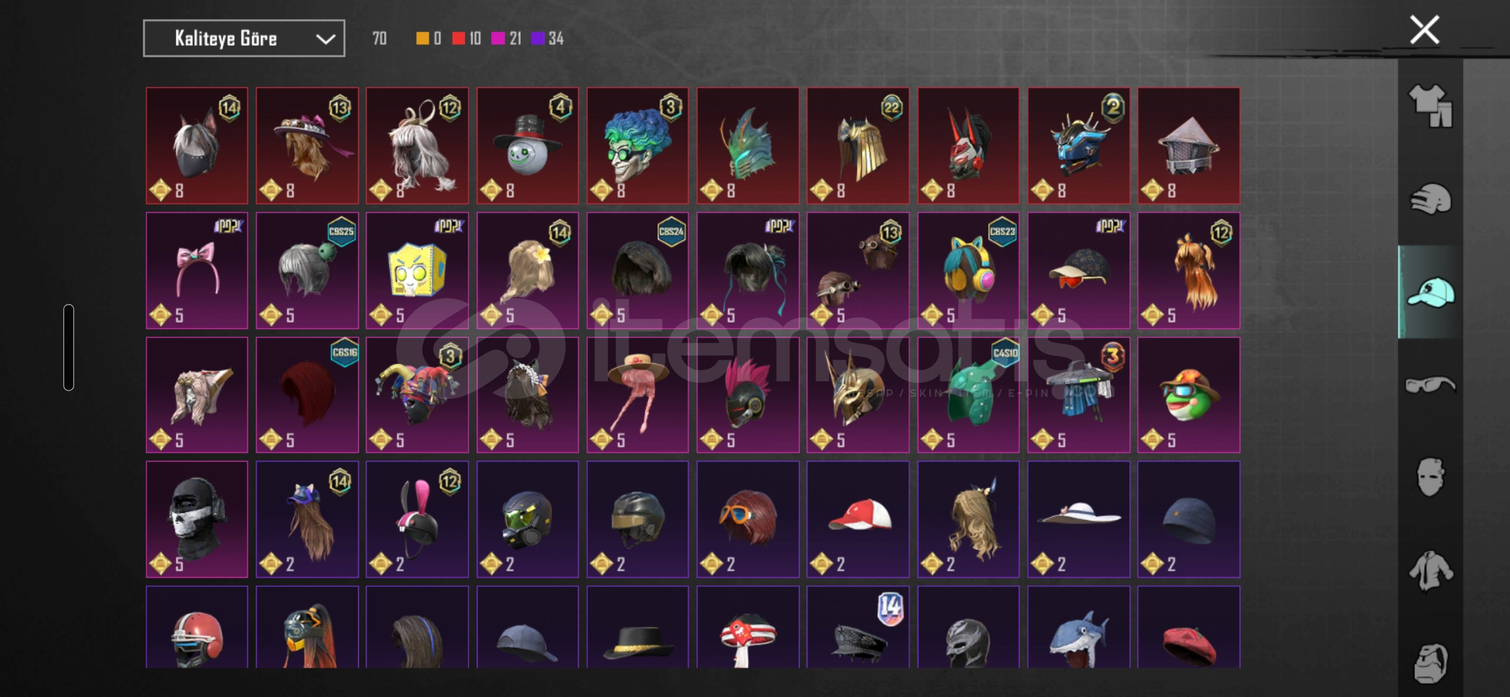The height and width of the screenshot is (697, 1510).
Task: Open the Kaliteye Göre sort dropdown
Action: (x=244, y=39)
